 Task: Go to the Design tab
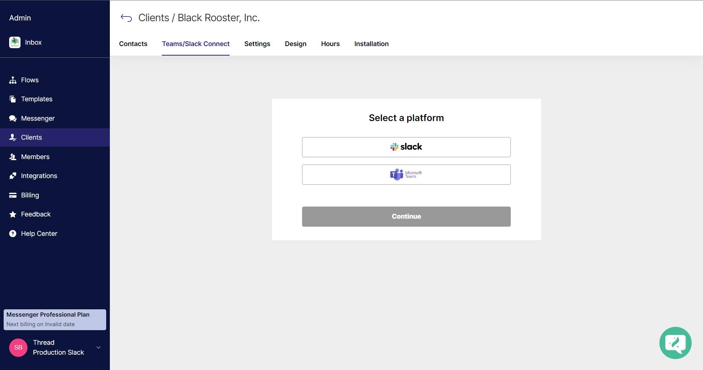point(296,44)
